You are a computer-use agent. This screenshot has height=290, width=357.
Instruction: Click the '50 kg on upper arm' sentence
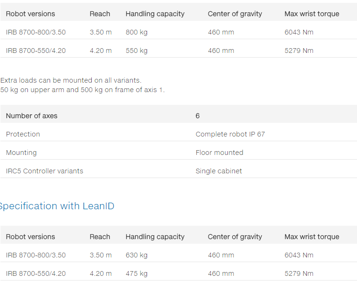coord(82,90)
